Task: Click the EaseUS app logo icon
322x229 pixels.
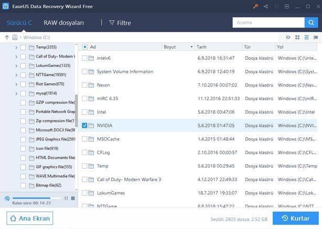Action: click(6, 6)
